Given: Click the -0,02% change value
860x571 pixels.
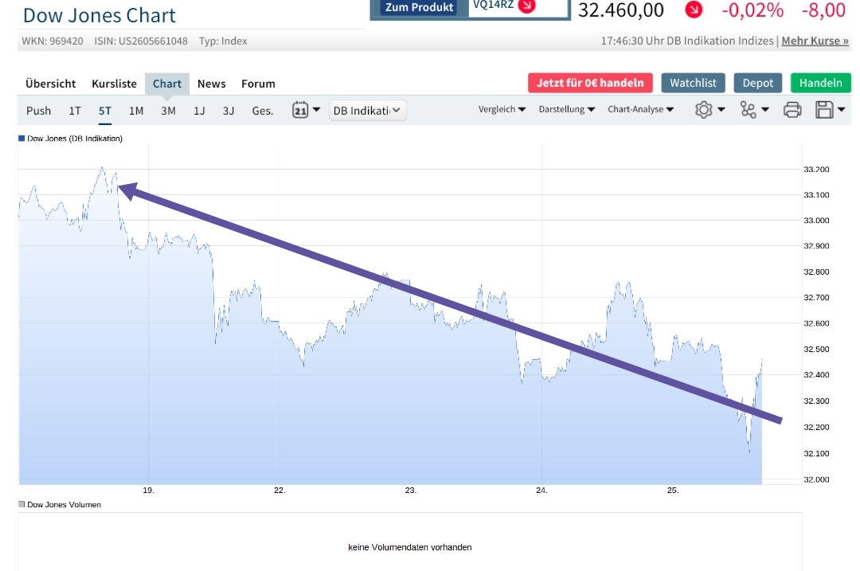Looking at the screenshot, I should pos(752,10).
